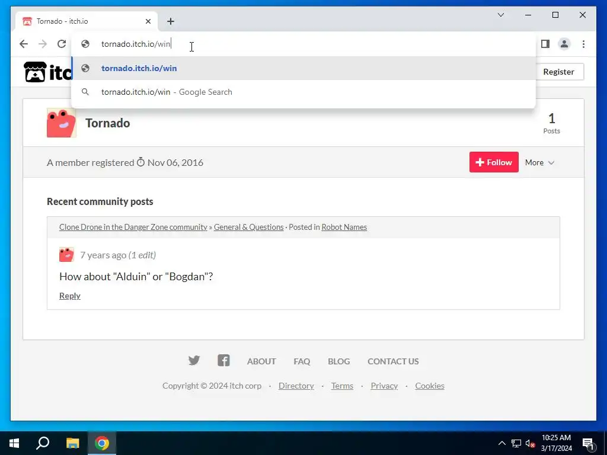
Task: Open itch.io Twitter icon in footer
Action: (x=194, y=361)
